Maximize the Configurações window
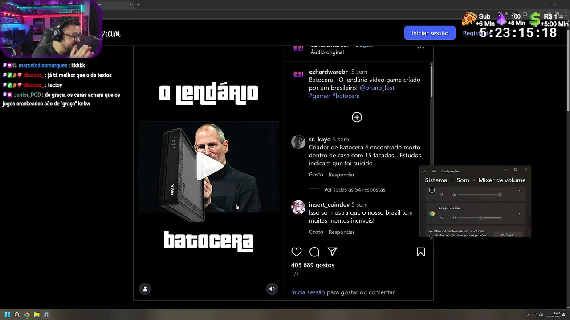This screenshot has height=320, width=570. coord(516,169)
